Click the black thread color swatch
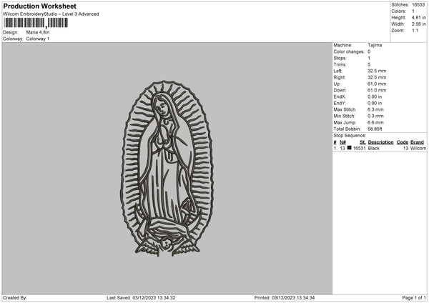 (349, 148)
